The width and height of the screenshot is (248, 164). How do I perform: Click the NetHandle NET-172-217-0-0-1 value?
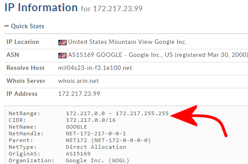96,134
